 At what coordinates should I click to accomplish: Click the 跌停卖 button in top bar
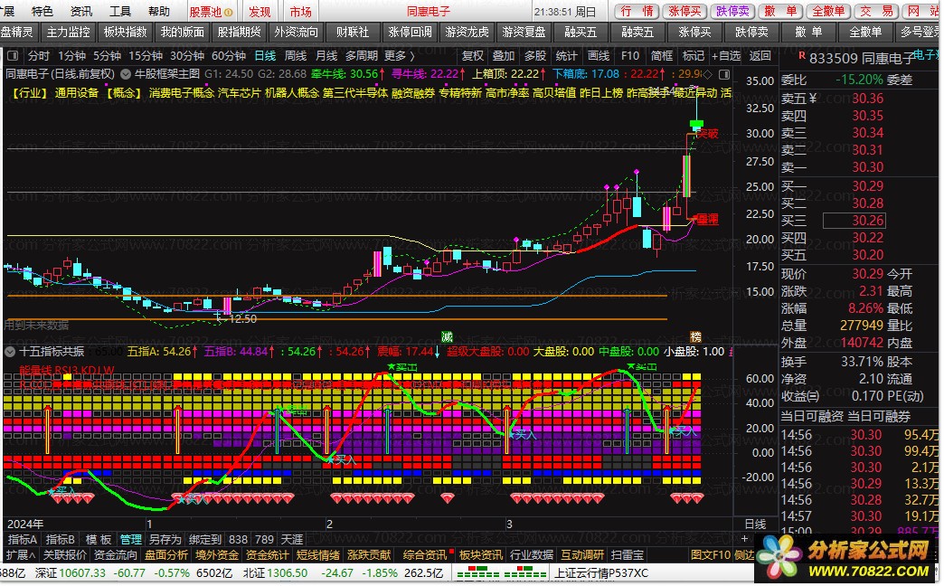pos(733,12)
